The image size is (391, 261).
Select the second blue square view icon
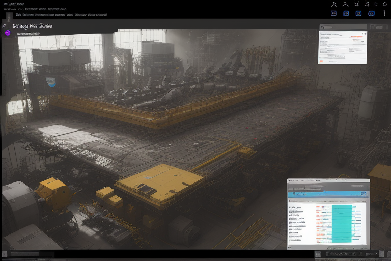(x=346, y=13)
